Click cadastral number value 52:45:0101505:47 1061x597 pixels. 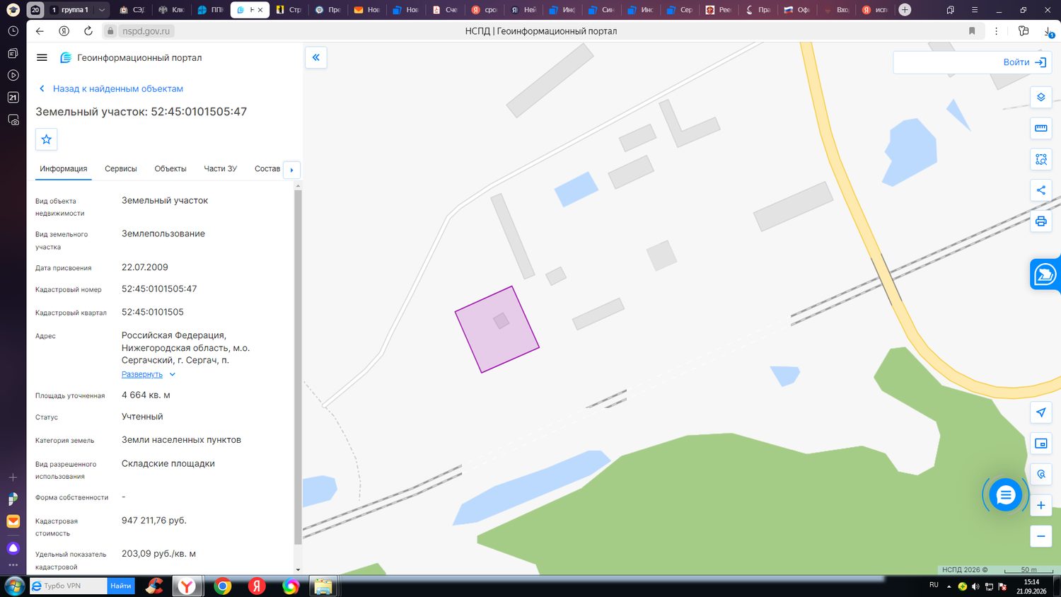(x=159, y=289)
